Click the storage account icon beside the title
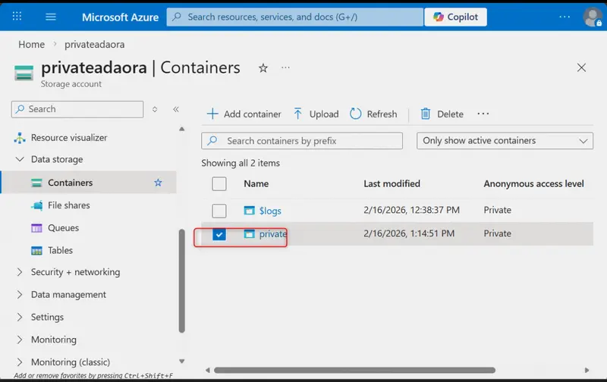Image resolution: width=607 pixels, height=382 pixels. (24, 73)
